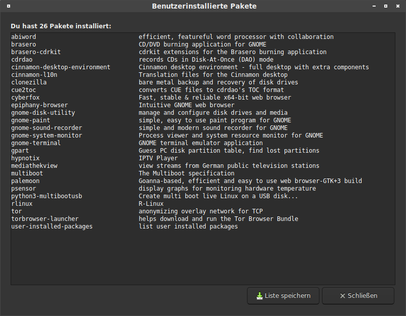Select gnome-system-monitor in the list
The image size is (406, 316).
pyautogui.click(x=47, y=136)
